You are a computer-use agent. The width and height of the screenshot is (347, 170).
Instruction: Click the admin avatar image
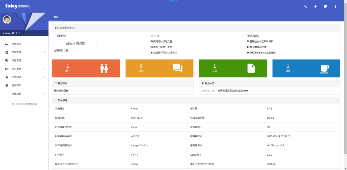tap(7, 20)
